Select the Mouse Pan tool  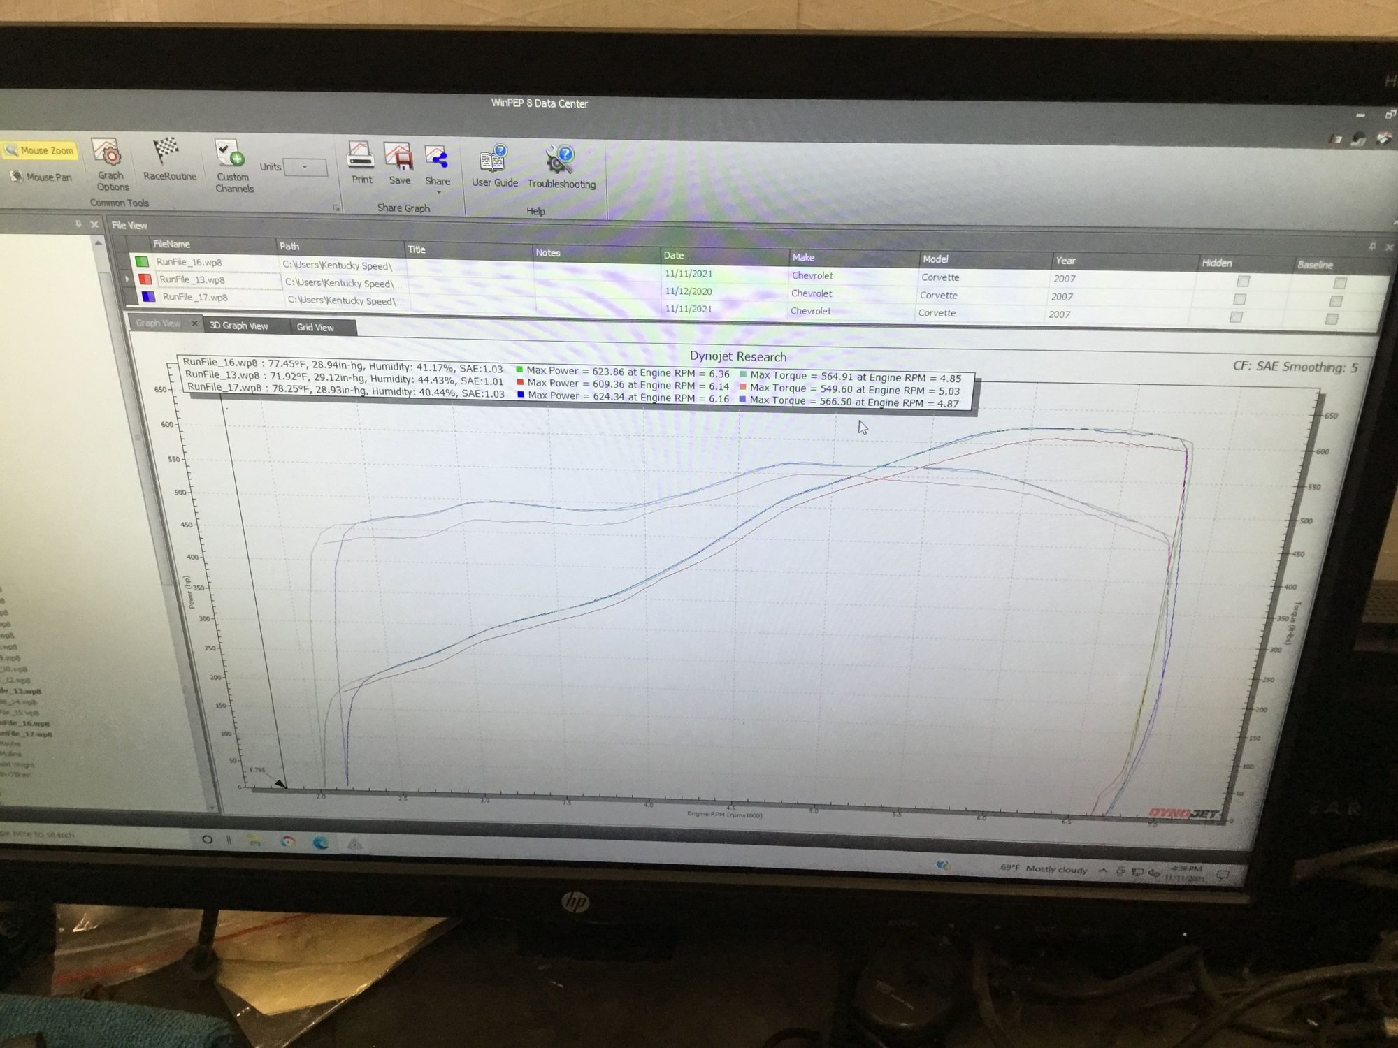(x=41, y=177)
